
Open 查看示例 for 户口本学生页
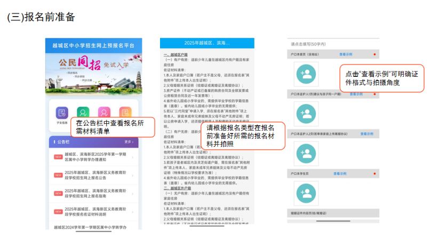point(340,173)
